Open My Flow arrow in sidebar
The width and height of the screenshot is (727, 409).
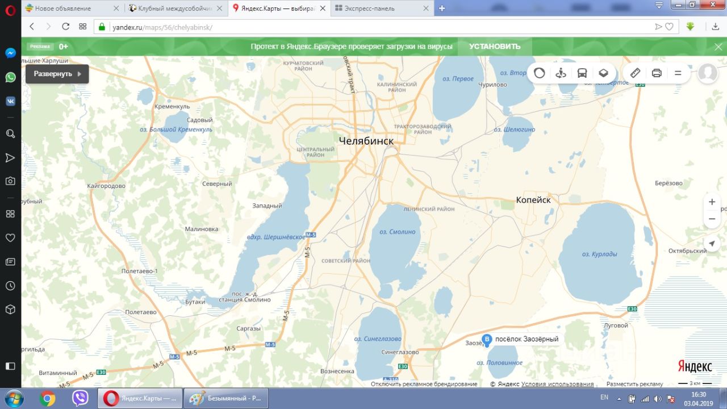pyautogui.click(x=10, y=157)
